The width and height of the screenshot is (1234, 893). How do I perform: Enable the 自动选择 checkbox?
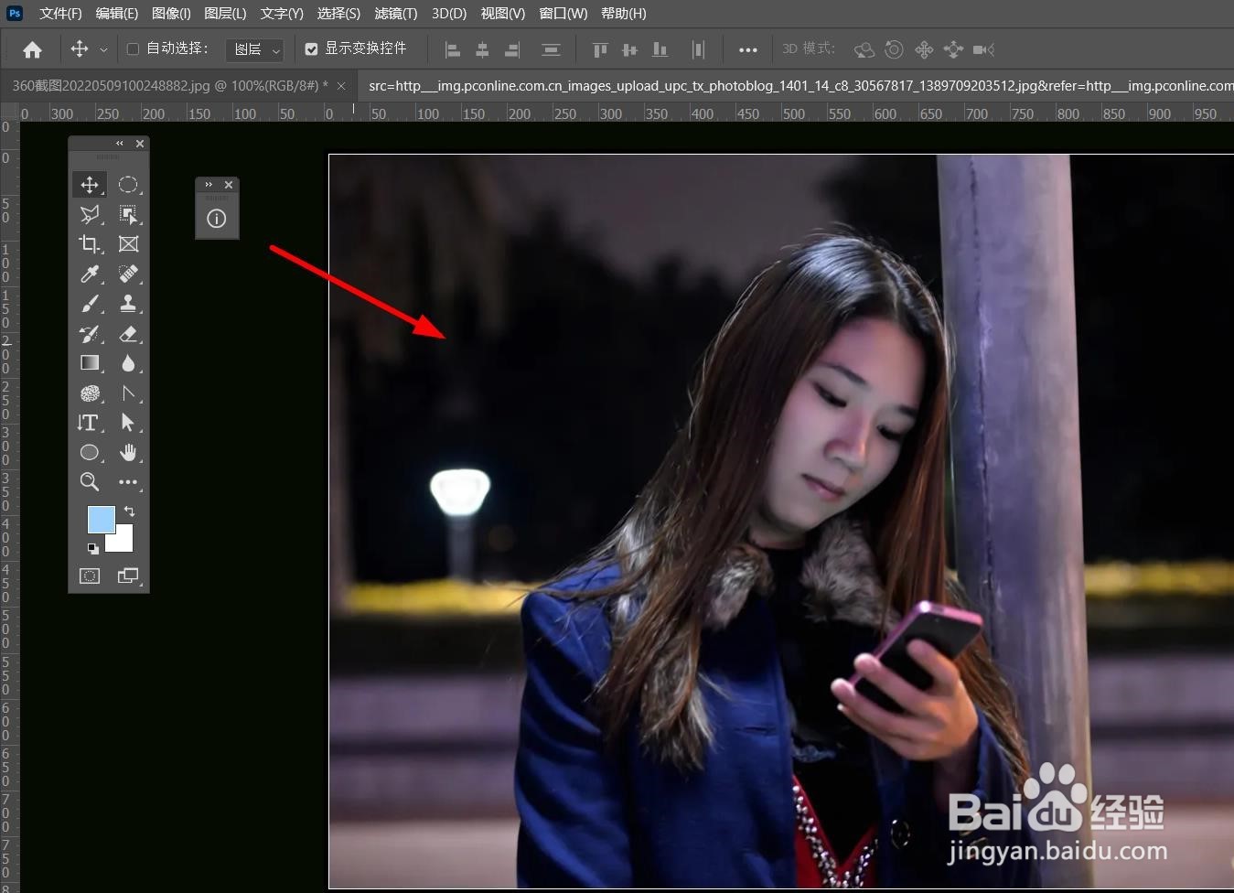click(133, 48)
